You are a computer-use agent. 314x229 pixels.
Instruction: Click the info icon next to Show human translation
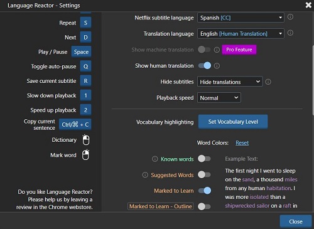[x=217, y=66]
